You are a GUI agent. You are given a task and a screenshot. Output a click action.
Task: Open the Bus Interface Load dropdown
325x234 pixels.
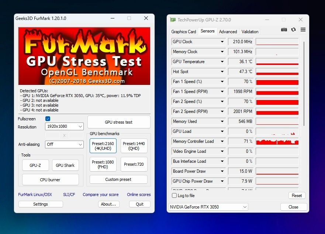[x=222, y=161]
